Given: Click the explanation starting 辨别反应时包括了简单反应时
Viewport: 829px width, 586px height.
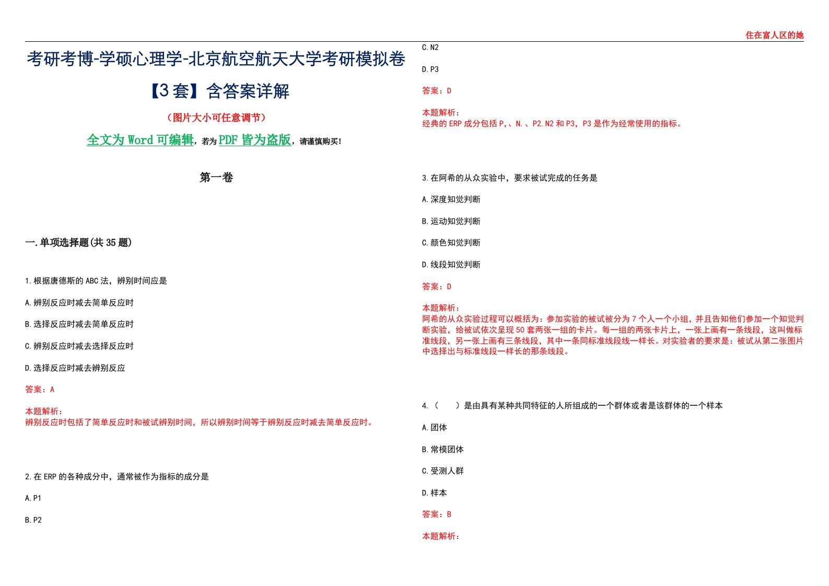Looking at the screenshot, I should coord(200,423).
